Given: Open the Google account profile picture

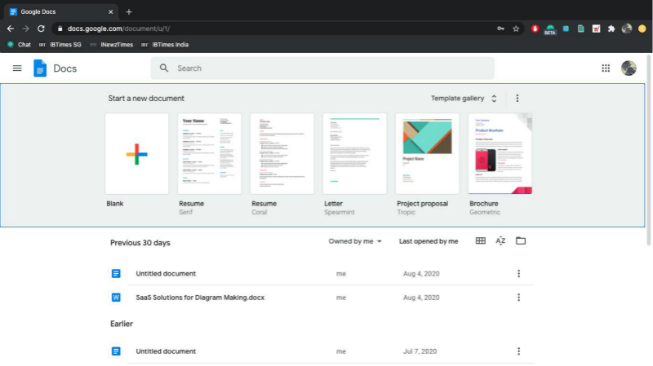Looking at the screenshot, I should pos(629,68).
